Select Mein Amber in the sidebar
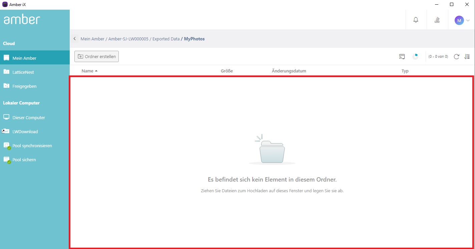The width and height of the screenshot is (475, 249). 24,58
